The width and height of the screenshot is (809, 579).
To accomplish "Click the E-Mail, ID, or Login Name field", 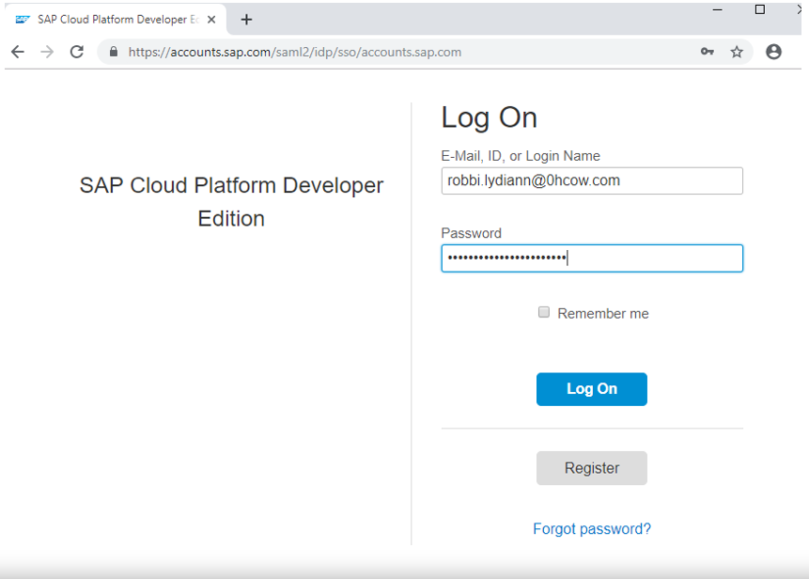I will coord(592,180).
